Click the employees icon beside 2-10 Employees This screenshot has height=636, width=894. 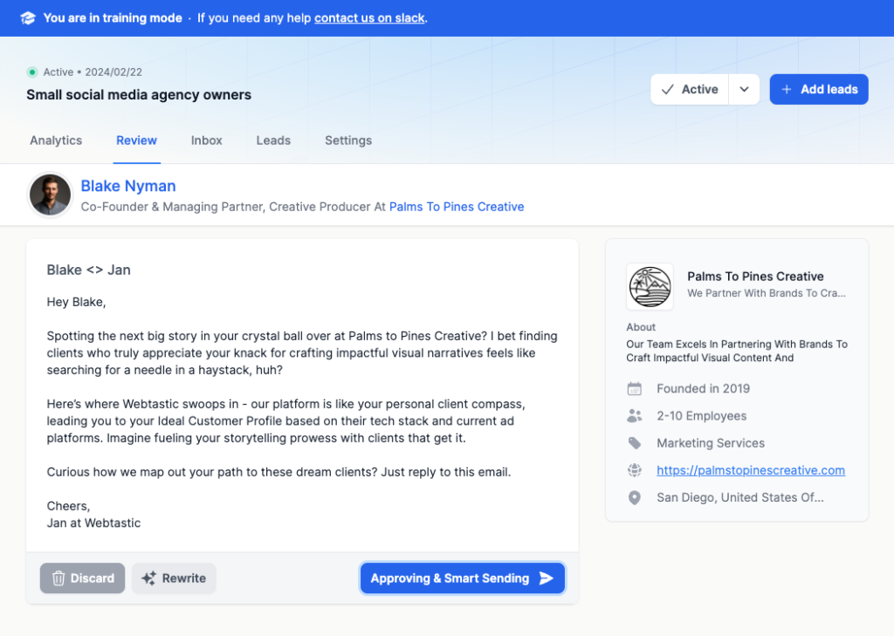[x=636, y=415]
